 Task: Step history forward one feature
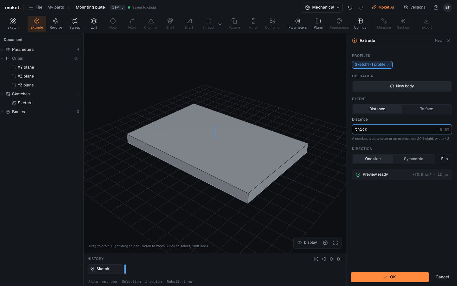click(332, 259)
